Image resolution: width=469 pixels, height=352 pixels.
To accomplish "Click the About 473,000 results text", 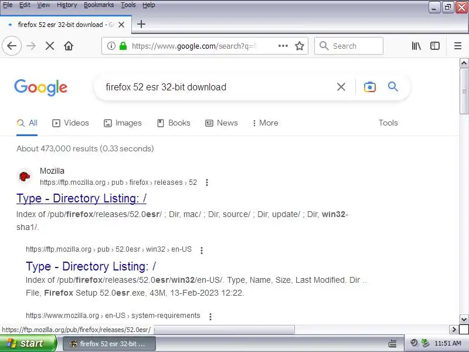I will [x=85, y=148].
